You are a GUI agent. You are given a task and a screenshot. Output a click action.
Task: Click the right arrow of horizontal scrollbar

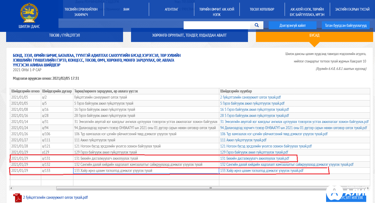[x=368, y=188]
